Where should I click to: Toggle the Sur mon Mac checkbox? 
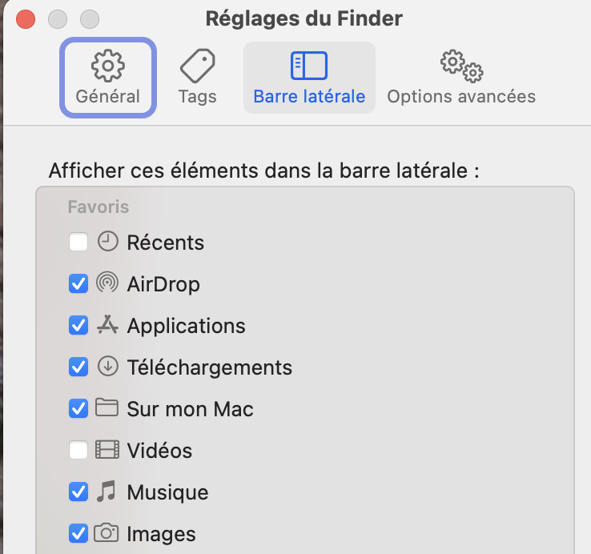(x=78, y=409)
